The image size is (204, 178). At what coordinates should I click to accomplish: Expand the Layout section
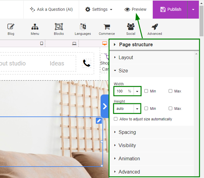click(x=152, y=58)
